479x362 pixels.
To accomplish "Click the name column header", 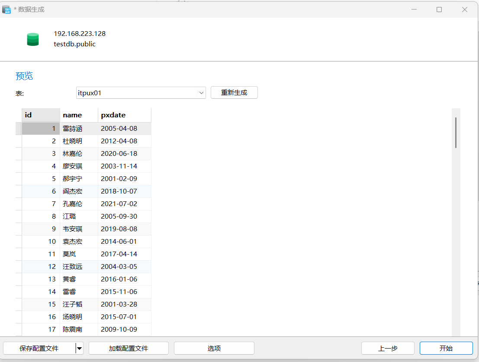I will 79,115.
